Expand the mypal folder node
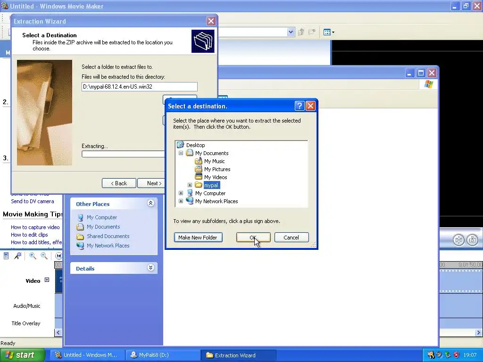The width and height of the screenshot is (483, 362). [x=190, y=185]
